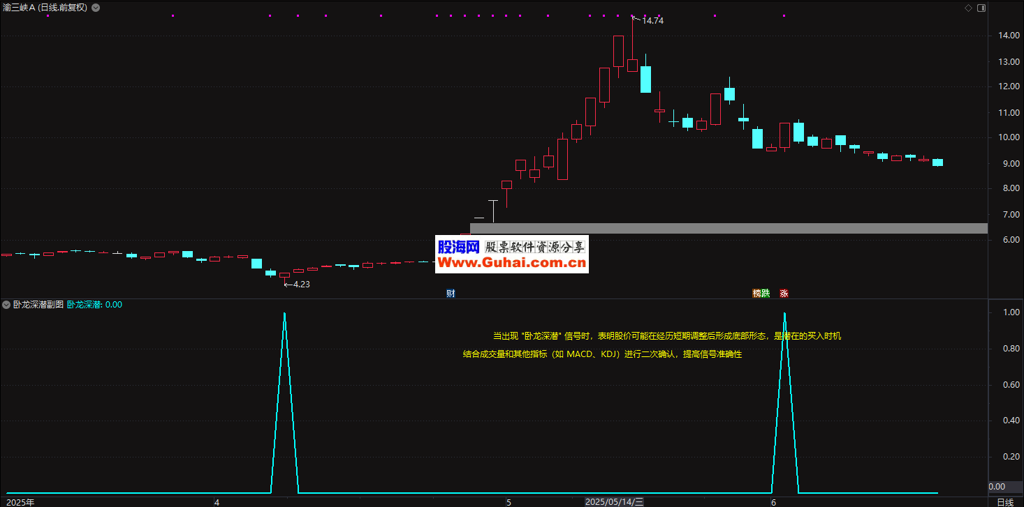Toggle the side panel layout icon

pyautogui.click(x=981, y=8)
